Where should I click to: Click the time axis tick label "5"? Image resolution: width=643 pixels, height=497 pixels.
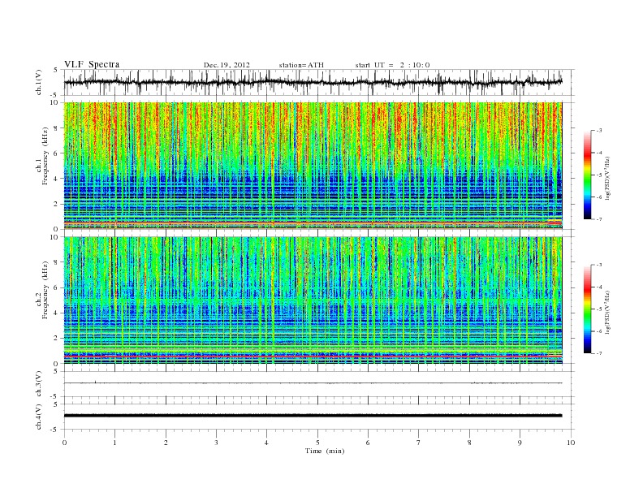[317, 443]
